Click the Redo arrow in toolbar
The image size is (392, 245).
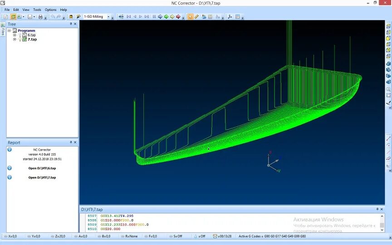tap(59, 17)
